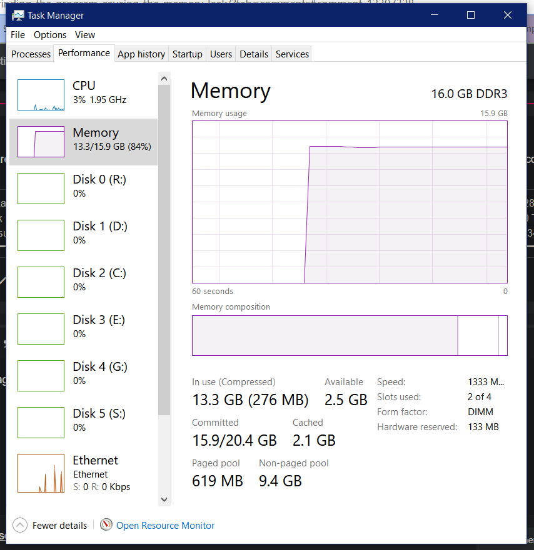Switch to the App history tab
This screenshot has height=550, width=534.
[141, 54]
